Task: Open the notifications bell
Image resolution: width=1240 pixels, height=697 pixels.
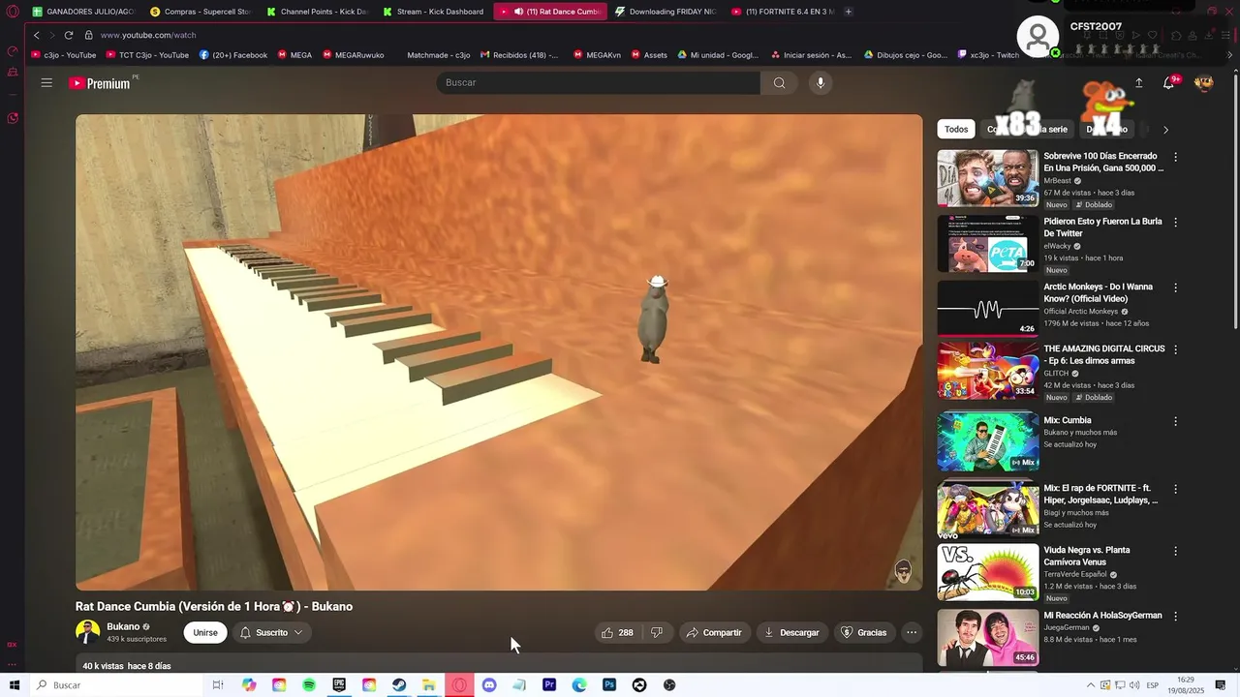Action: (1169, 83)
